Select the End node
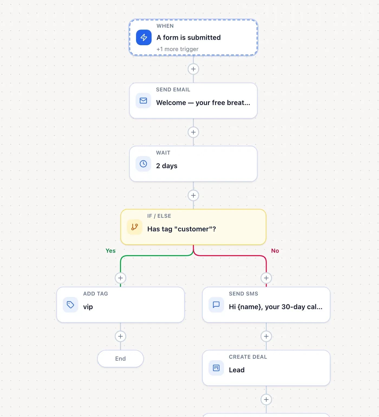The width and height of the screenshot is (379, 417). coord(120,359)
